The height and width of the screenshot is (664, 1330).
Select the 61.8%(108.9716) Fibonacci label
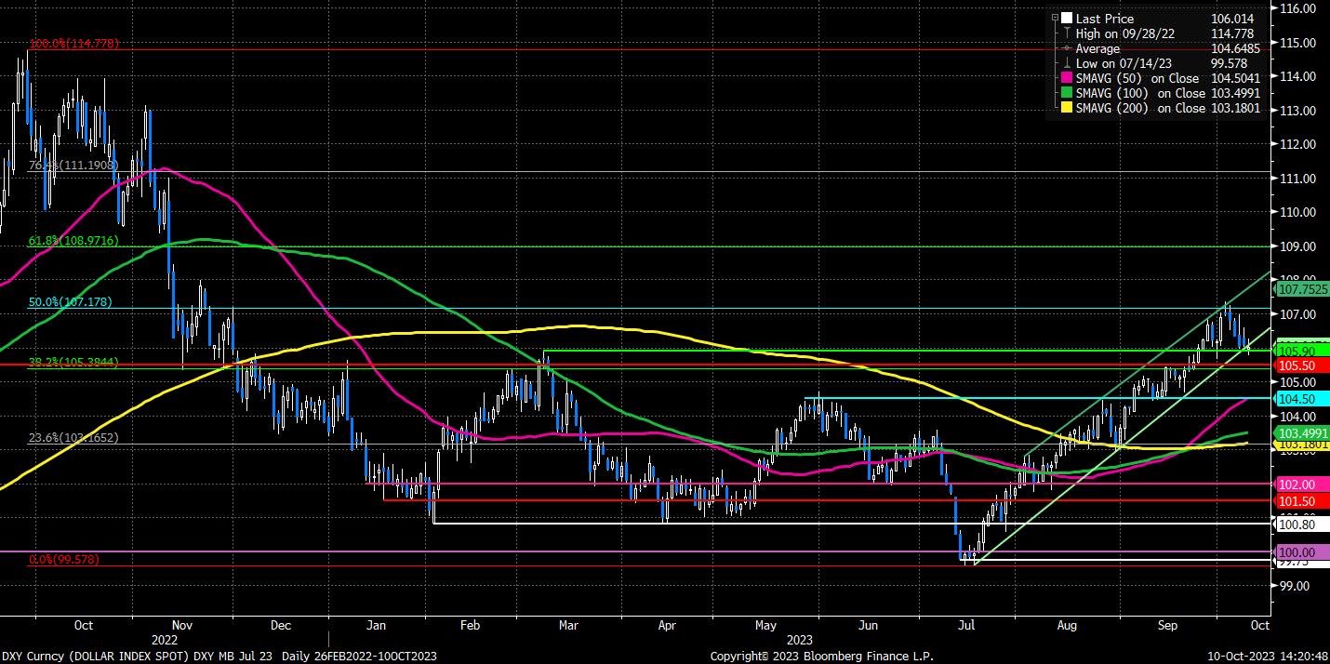(x=73, y=241)
